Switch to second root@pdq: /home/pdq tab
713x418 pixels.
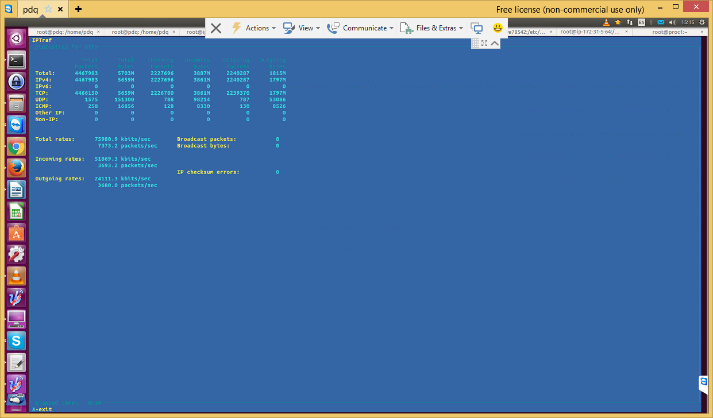tap(140, 32)
